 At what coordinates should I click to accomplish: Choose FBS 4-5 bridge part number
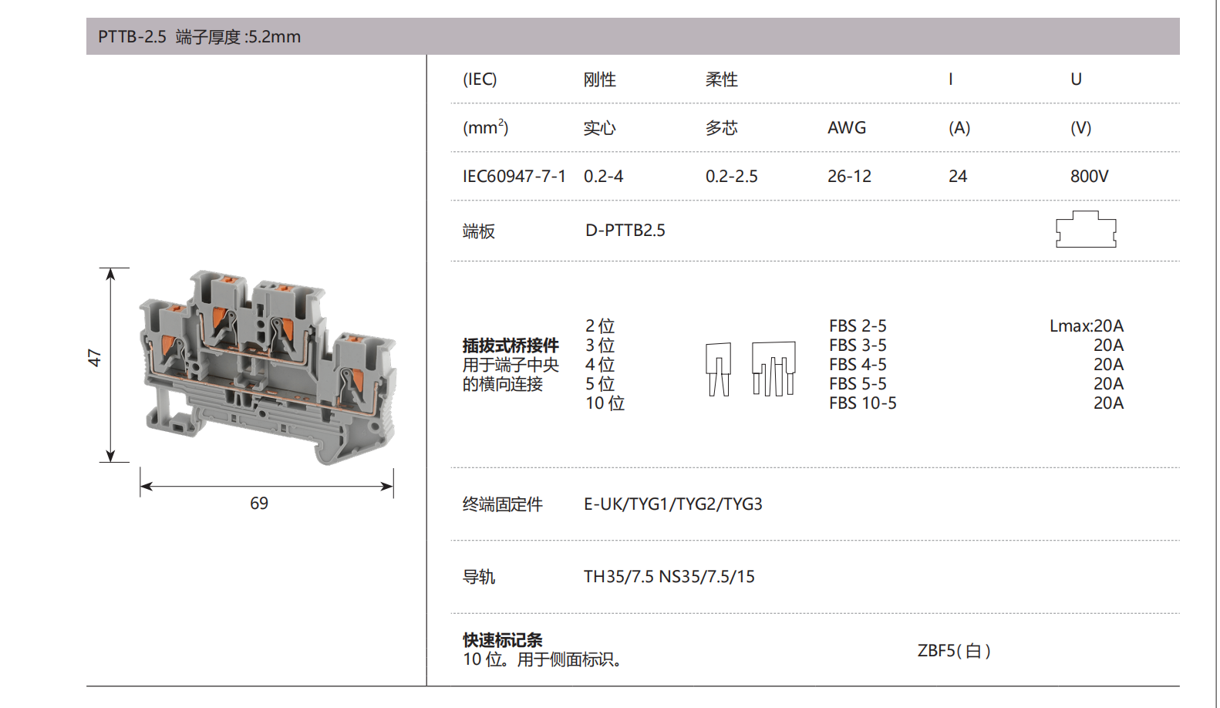coord(858,365)
